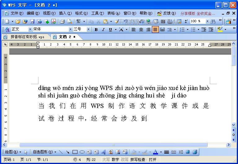The height and width of the screenshot is (164, 238).
Task: Save document with the floppy disk icon
Action: [32, 22]
